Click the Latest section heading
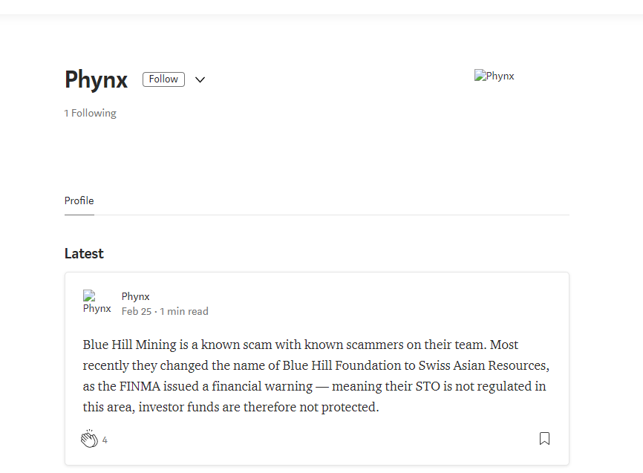Screen dimensions: 643x473 (x=84, y=253)
